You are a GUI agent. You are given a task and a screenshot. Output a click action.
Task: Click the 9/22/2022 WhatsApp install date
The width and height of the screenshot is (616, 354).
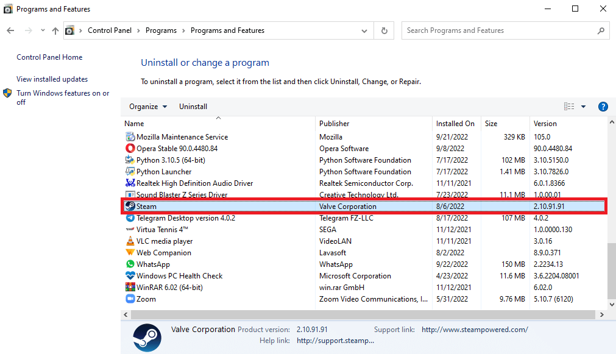(x=452, y=264)
